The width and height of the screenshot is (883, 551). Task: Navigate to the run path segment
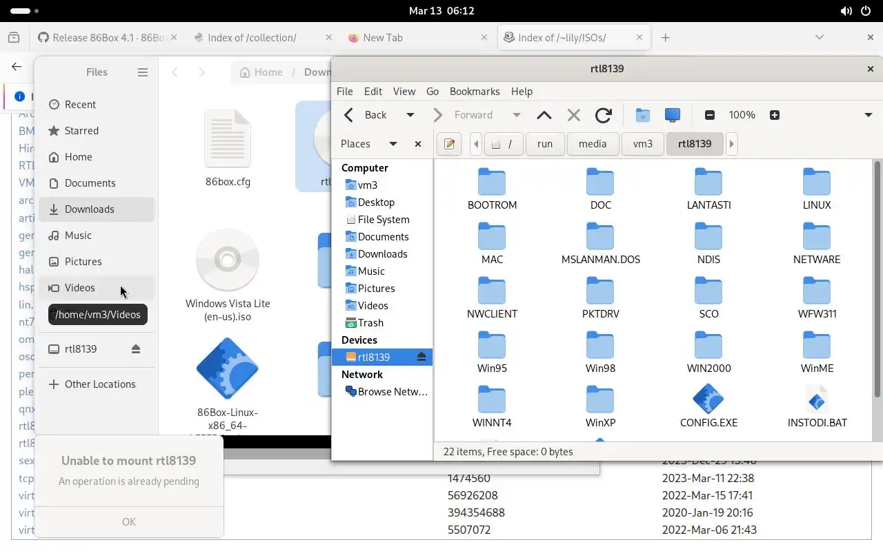coord(545,144)
